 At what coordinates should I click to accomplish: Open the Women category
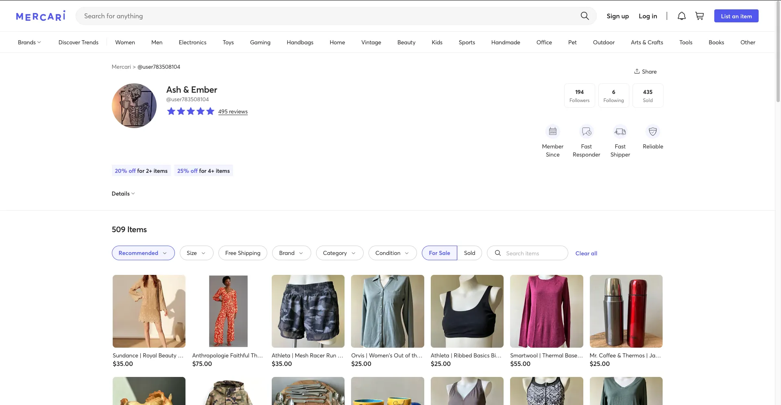tap(125, 42)
